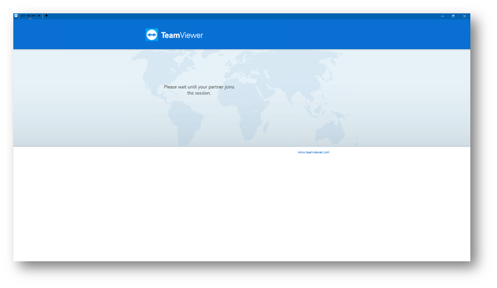Click empty space in the blue header banner
The image size is (497, 288).
pos(349,35)
